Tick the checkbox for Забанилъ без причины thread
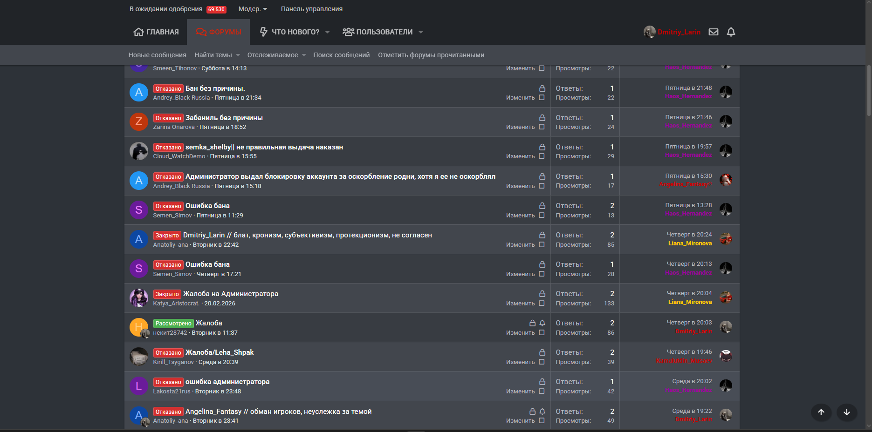 (542, 127)
